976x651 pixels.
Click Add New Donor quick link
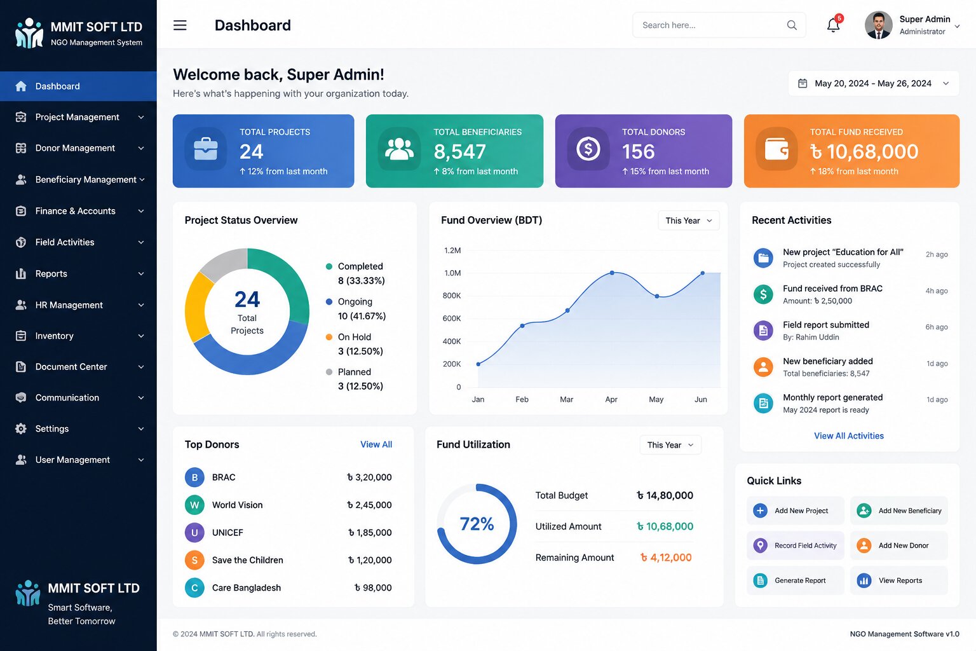899,545
